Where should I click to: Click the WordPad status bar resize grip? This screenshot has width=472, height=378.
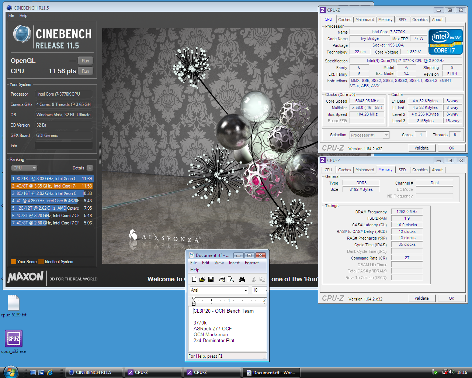[264, 357]
